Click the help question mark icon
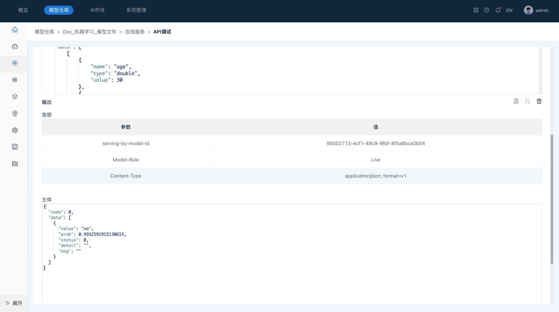Screen dimensions: 559x312 click(x=487, y=10)
